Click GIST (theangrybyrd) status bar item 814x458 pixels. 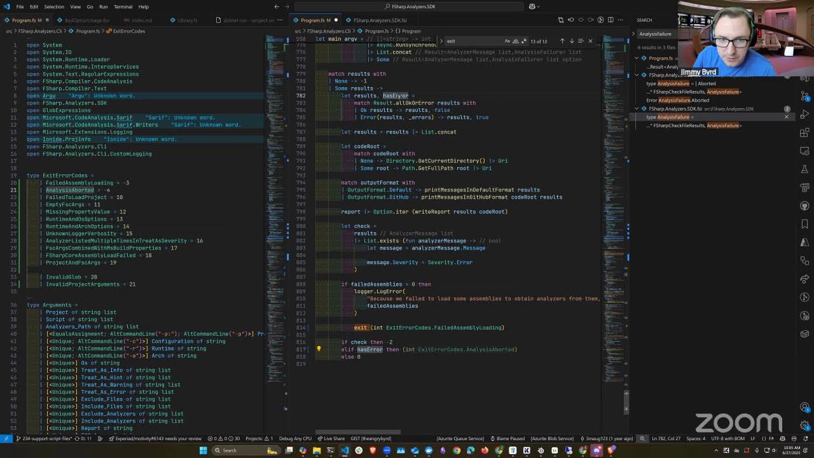(371, 438)
